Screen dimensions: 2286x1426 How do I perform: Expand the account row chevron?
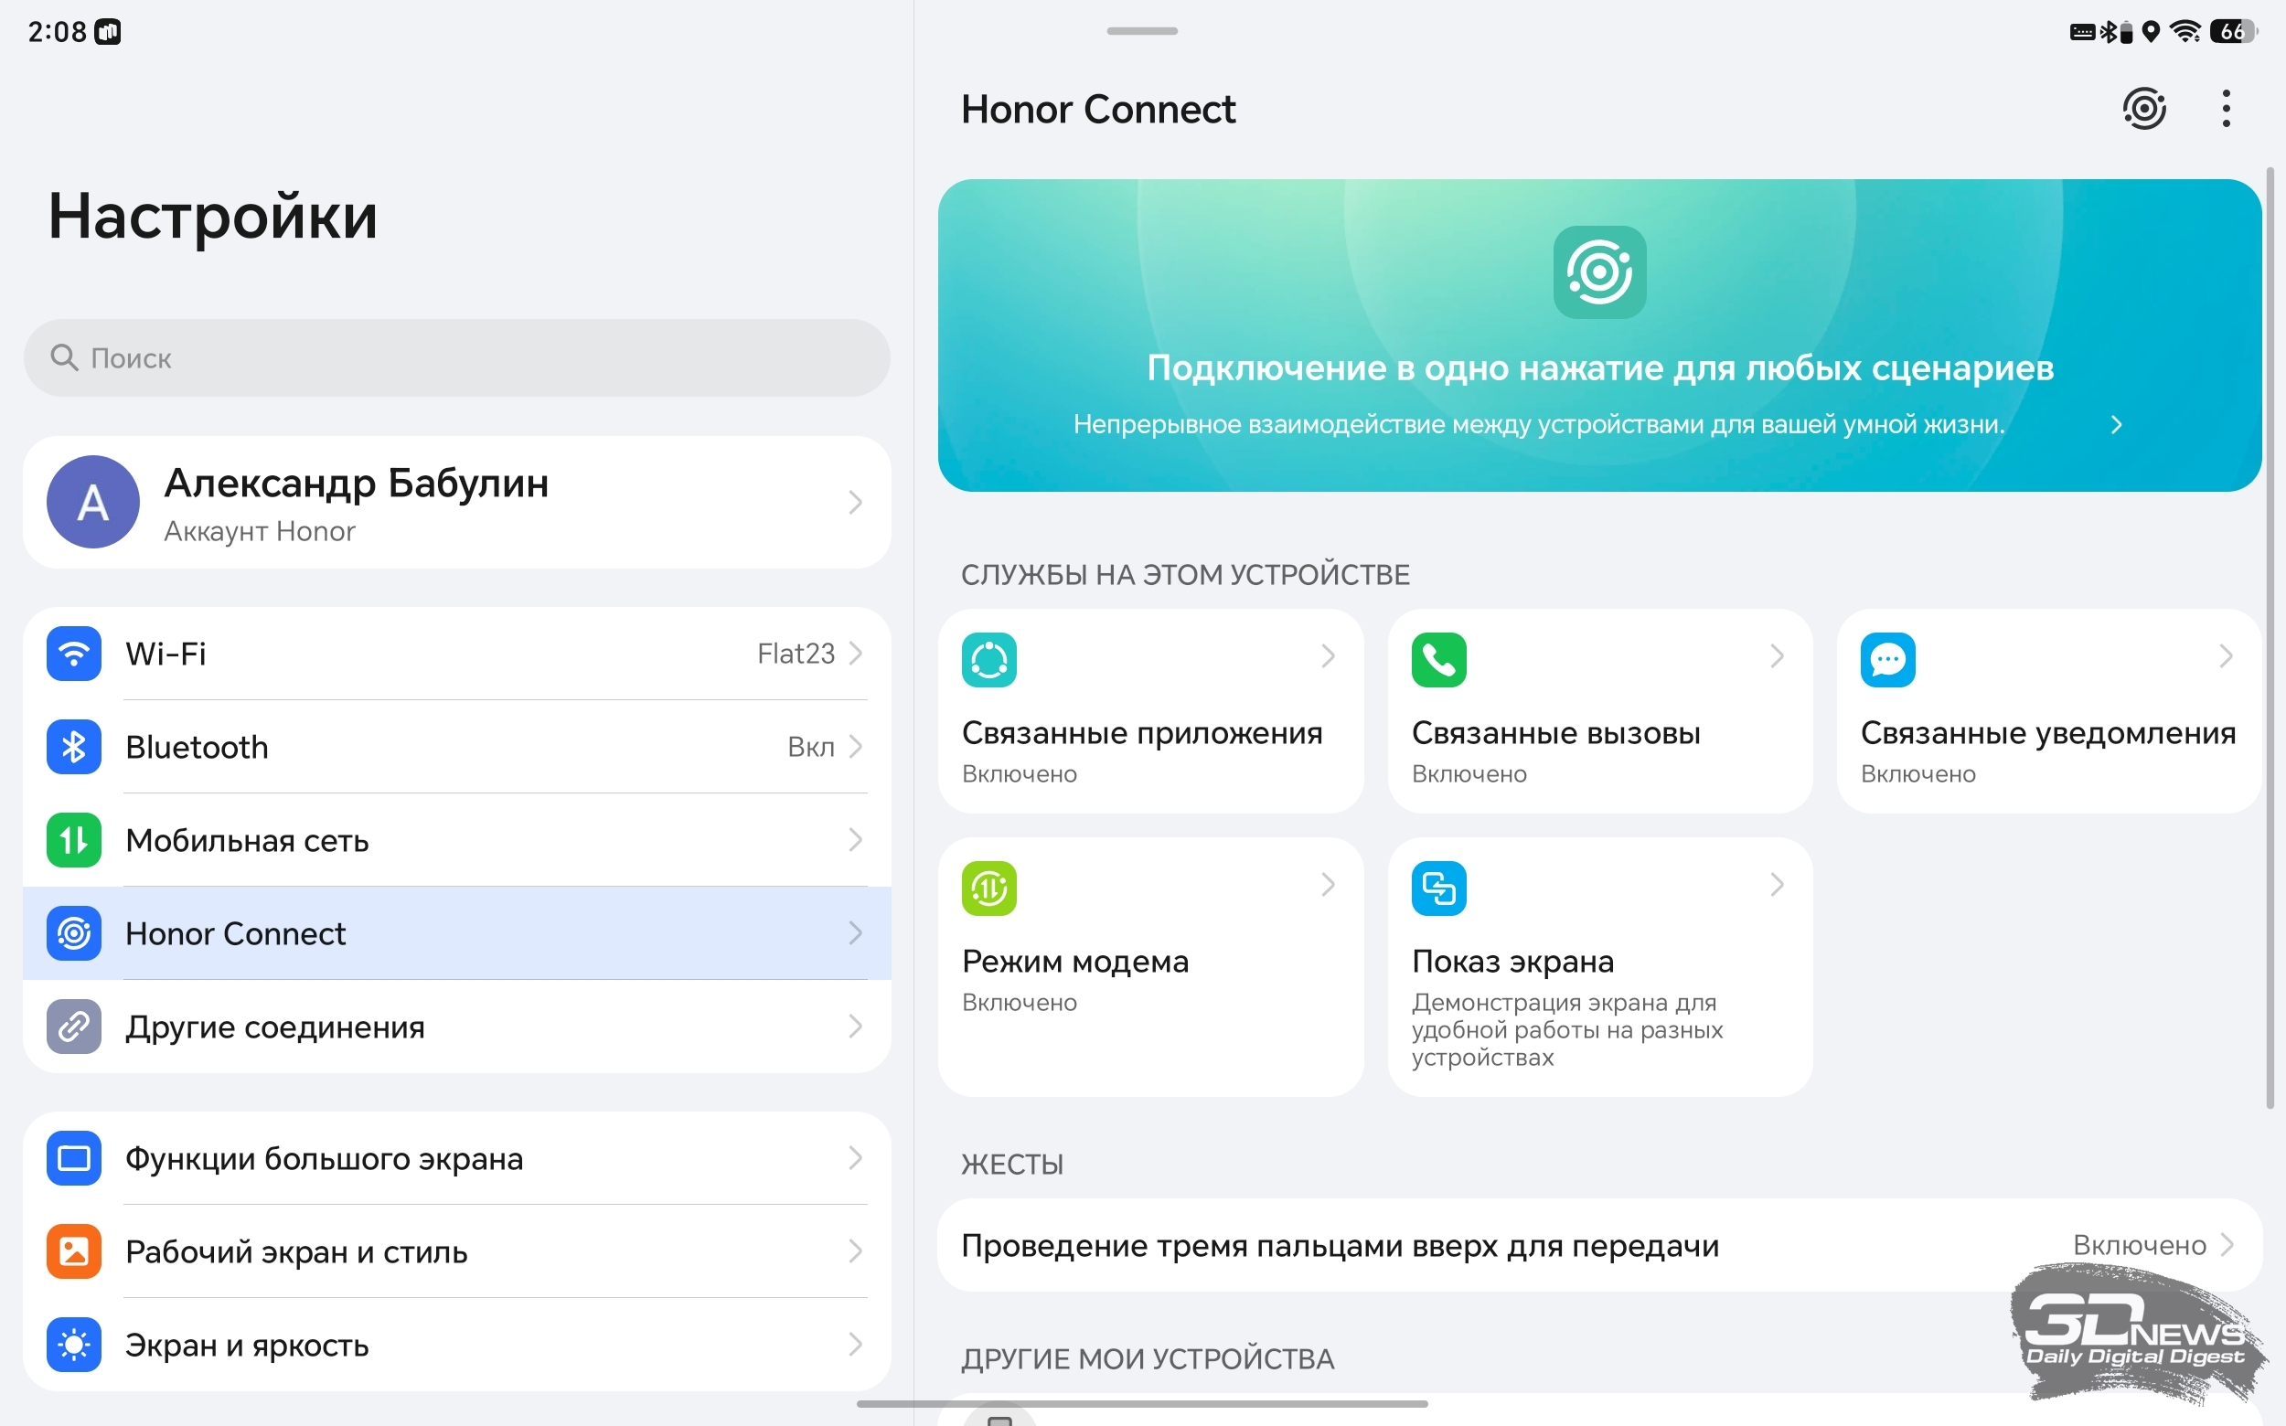pos(855,502)
